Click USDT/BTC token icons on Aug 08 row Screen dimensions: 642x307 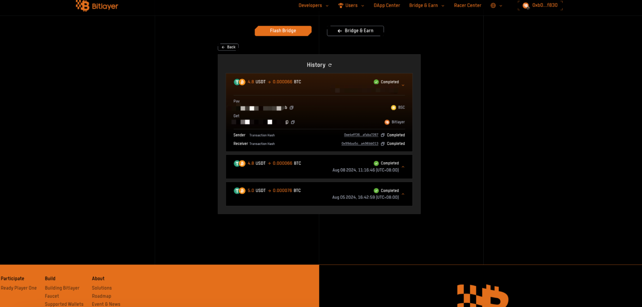(240, 164)
